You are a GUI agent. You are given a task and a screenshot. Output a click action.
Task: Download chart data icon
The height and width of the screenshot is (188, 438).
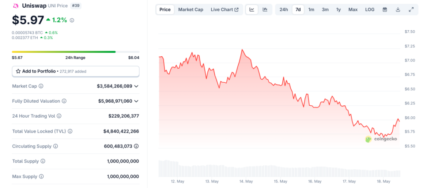[398, 9]
